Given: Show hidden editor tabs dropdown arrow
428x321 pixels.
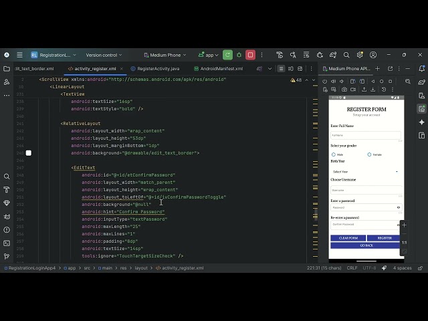Looking at the screenshot, I should tap(270, 68).
